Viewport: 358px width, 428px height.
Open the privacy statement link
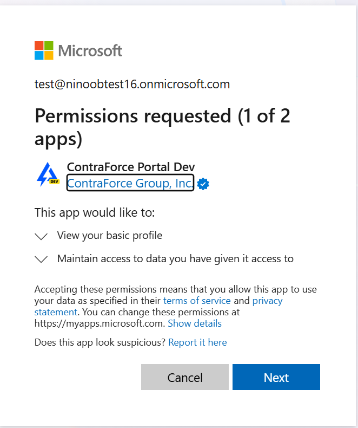pos(268,301)
